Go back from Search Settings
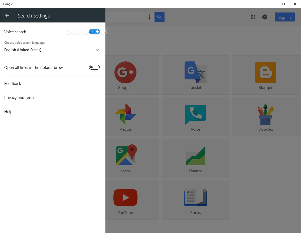 pos(7,15)
